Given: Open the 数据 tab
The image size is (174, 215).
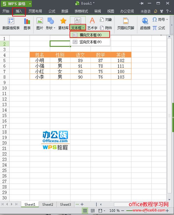Looking at the screenshot, I should (x=65, y=11).
